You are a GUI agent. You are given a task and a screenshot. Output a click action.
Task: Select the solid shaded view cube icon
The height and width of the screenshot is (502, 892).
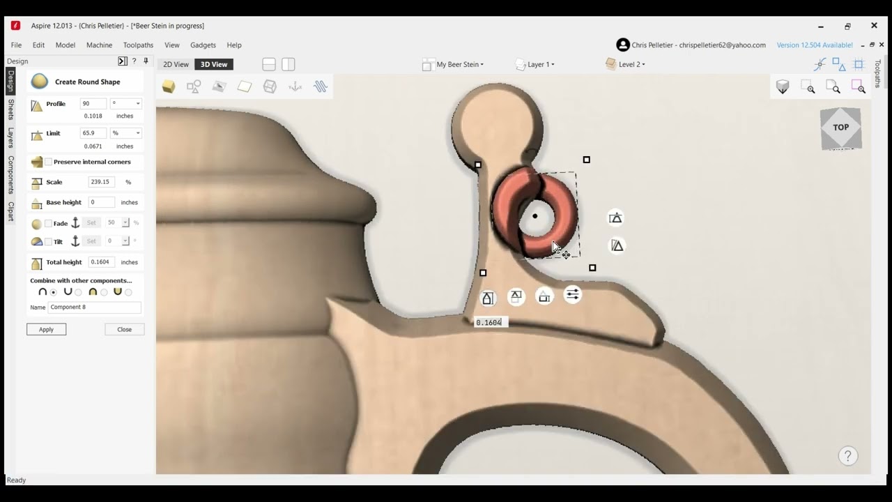pos(169,86)
